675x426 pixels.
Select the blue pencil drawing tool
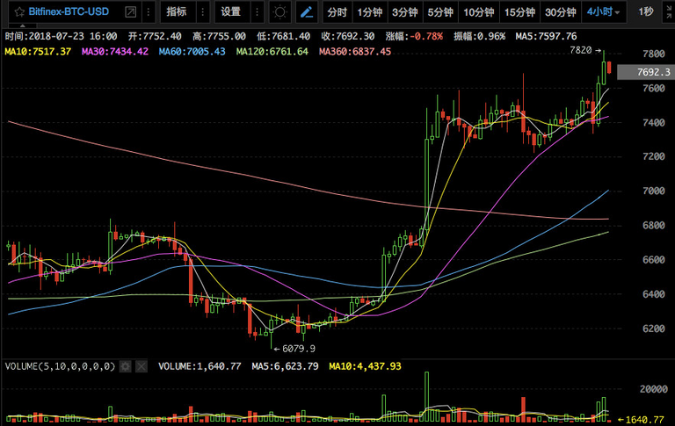[307, 11]
